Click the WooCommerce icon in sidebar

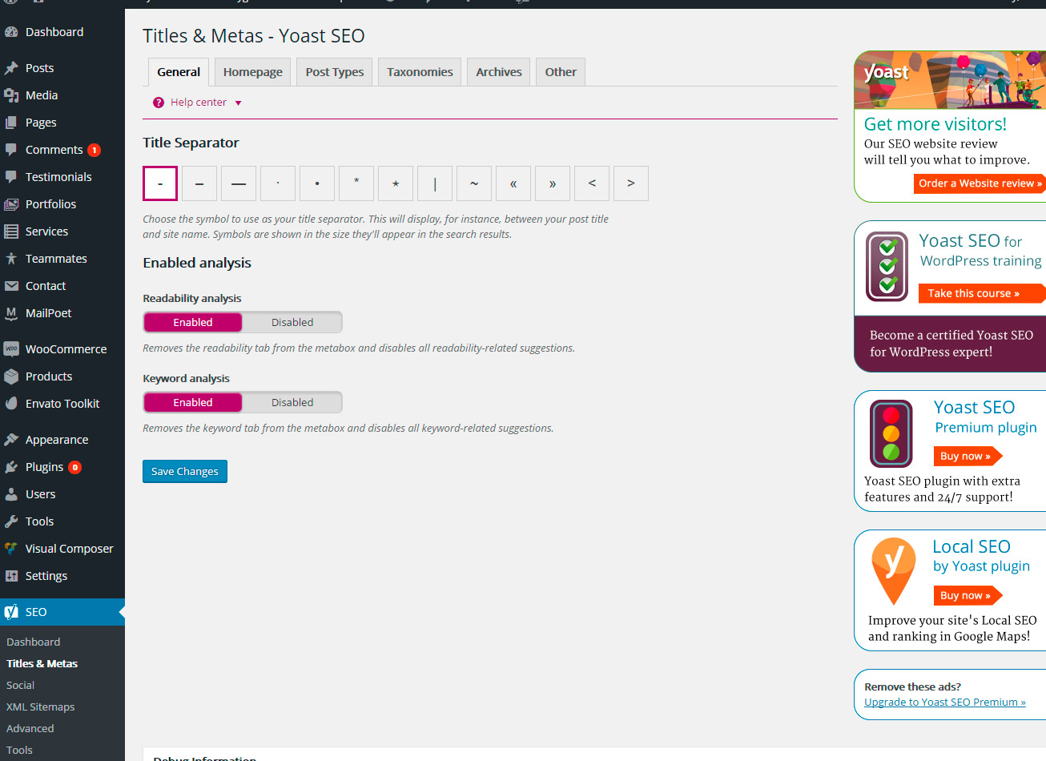(x=11, y=349)
